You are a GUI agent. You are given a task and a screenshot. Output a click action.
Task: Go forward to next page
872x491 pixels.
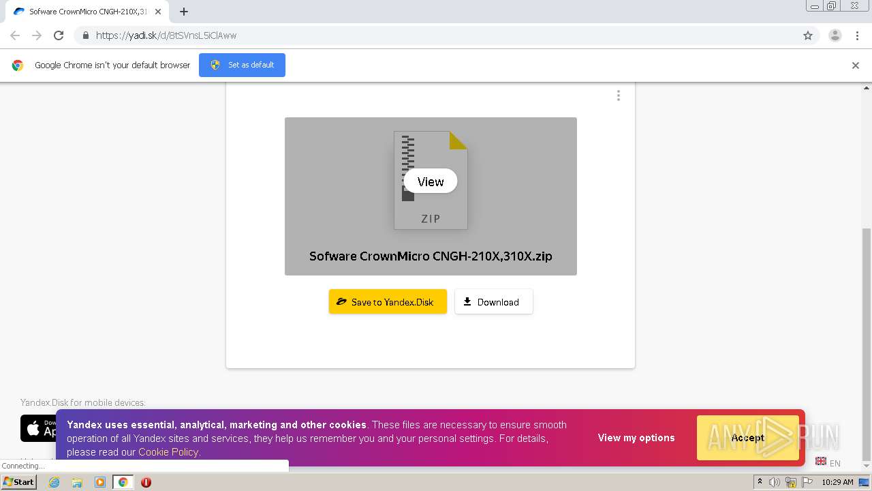pos(37,35)
